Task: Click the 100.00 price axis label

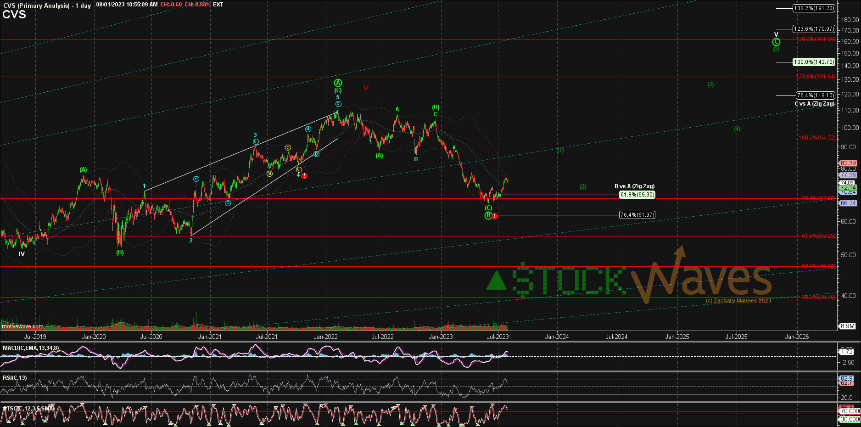Action: pyautogui.click(x=850, y=128)
